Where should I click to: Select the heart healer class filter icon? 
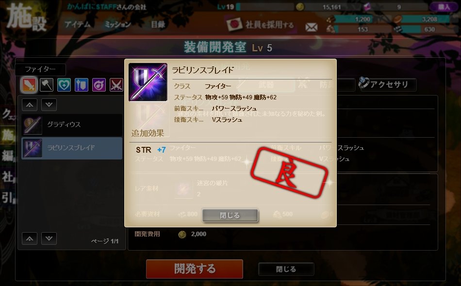pyautogui.click(x=64, y=85)
